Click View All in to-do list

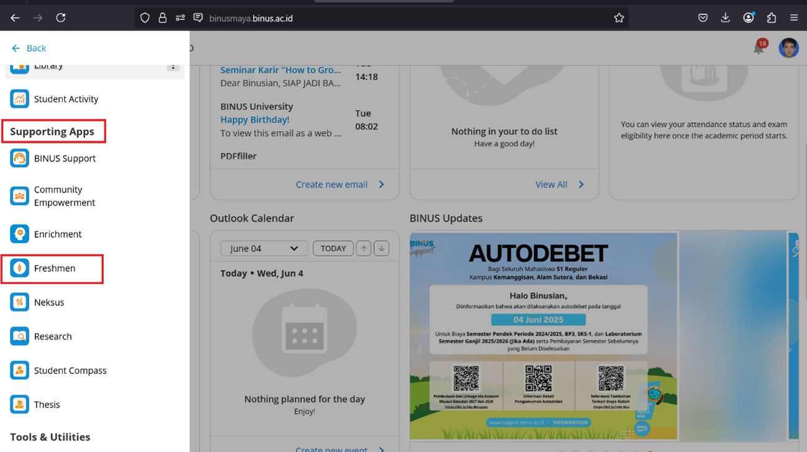click(559, 184)
